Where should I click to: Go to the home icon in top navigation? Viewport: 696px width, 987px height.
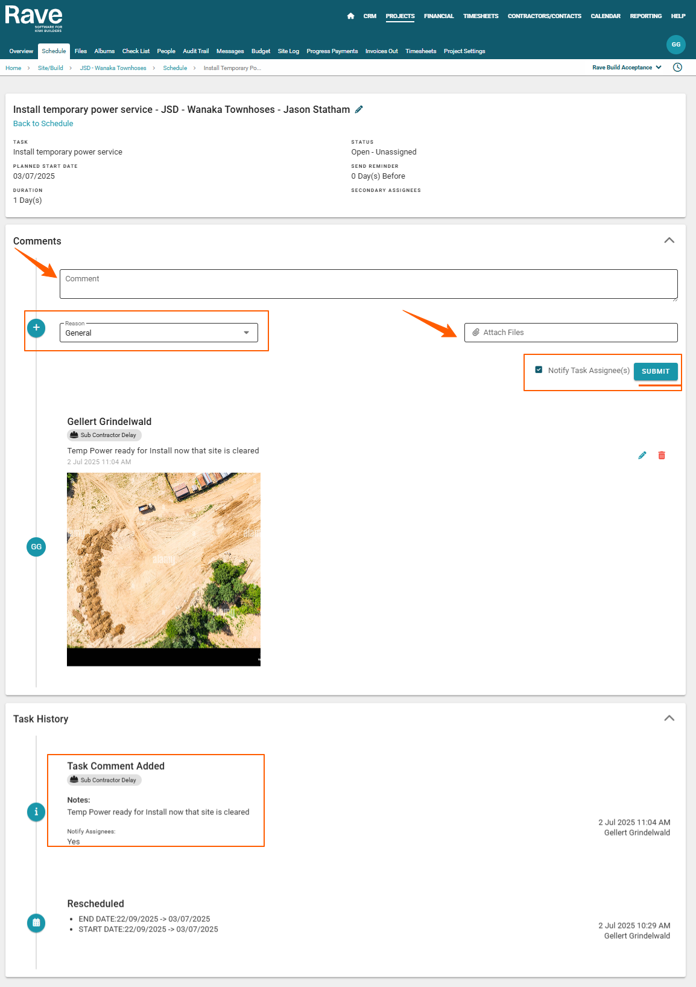pos(350,16)
